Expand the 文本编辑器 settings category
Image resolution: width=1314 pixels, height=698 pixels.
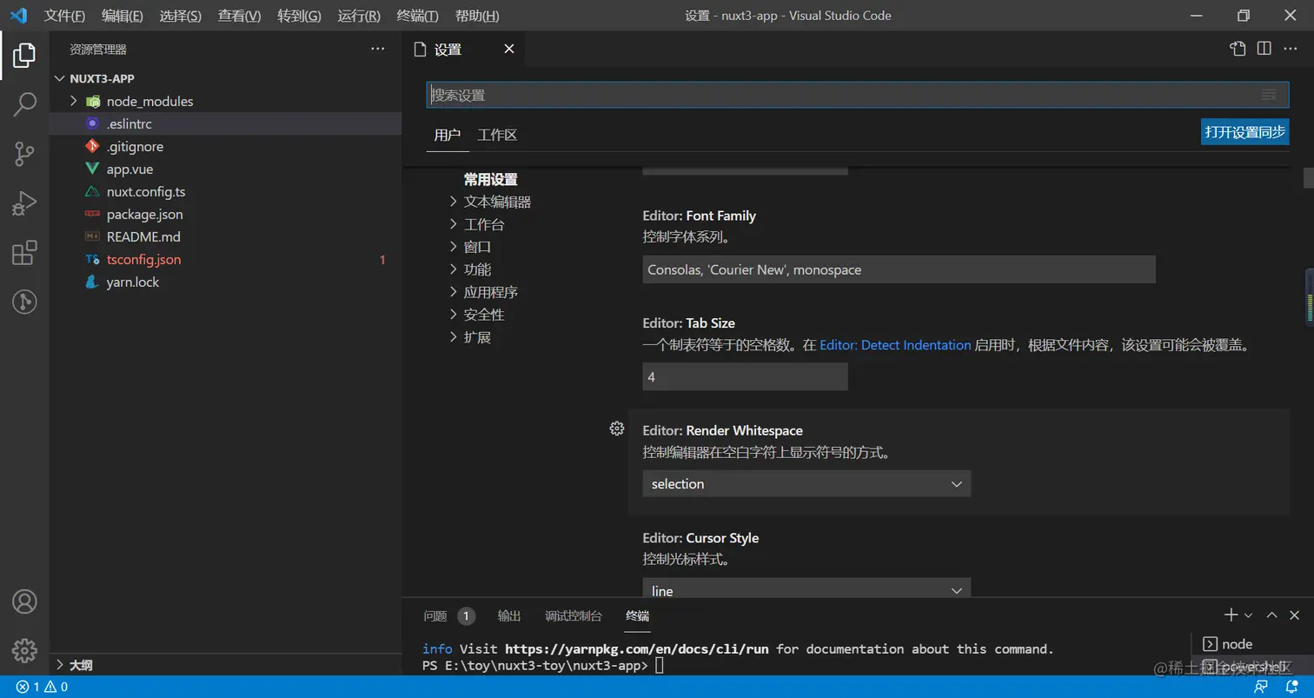tap(497, 202)
